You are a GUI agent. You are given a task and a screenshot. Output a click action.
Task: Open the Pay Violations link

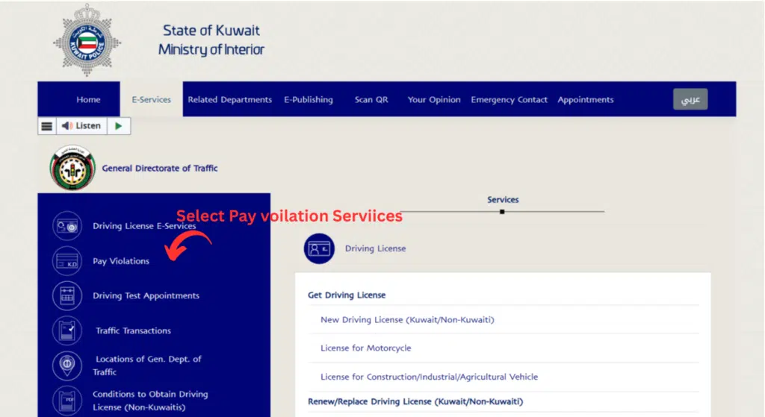click(x=121, y=261)
